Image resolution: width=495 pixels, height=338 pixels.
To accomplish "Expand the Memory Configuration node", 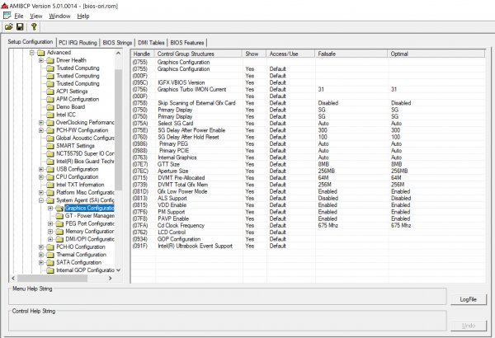I will [x=50, y=232].
